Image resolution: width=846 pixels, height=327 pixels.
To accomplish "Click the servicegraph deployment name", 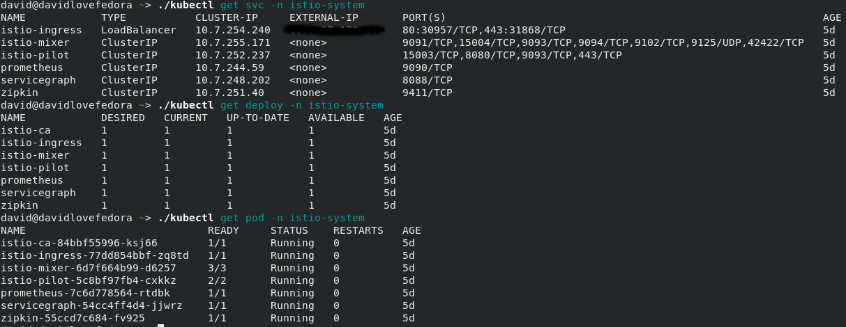I will (x=38, y=193).
